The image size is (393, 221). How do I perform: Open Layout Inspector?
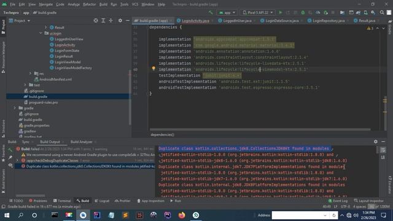click(368, 201)
